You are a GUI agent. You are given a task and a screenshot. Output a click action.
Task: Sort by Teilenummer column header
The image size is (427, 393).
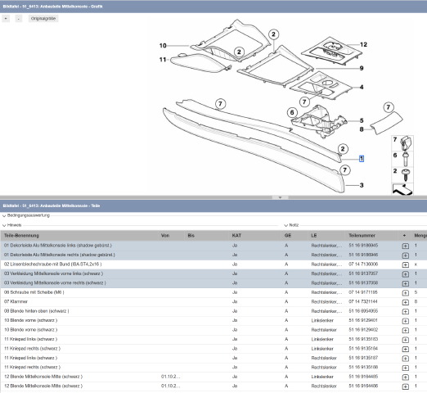[x=362, y=236]
